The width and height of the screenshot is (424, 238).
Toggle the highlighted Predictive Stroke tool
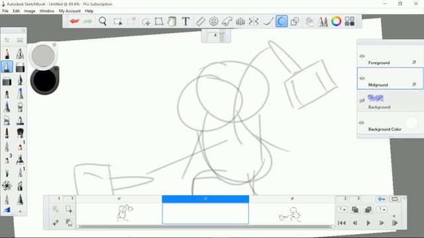point(282,21)
